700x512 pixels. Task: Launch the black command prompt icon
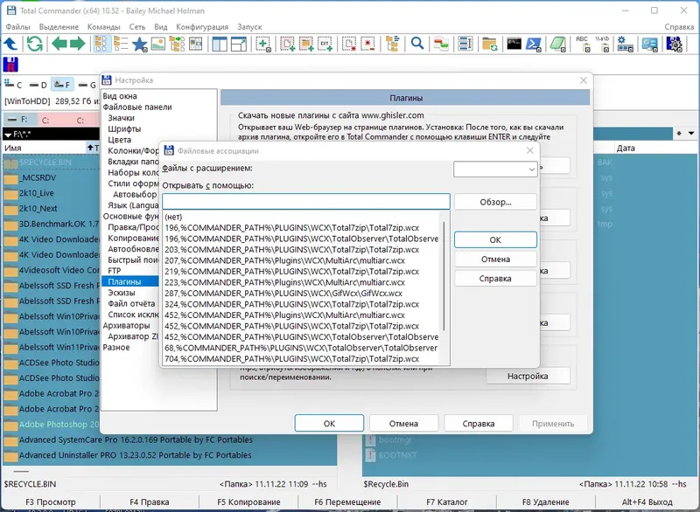pyautogui.click(x=514, y=44)
